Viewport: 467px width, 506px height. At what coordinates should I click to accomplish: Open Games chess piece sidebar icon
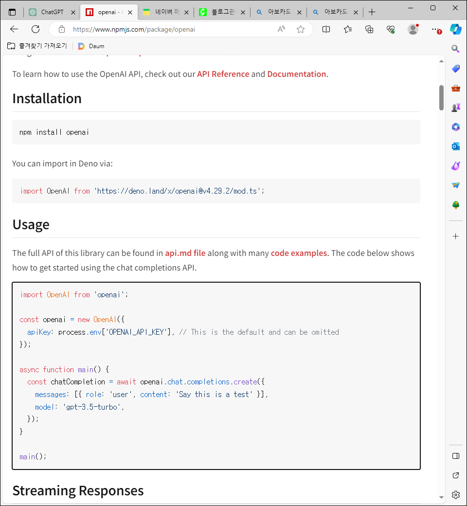click(x=455, y=108)
